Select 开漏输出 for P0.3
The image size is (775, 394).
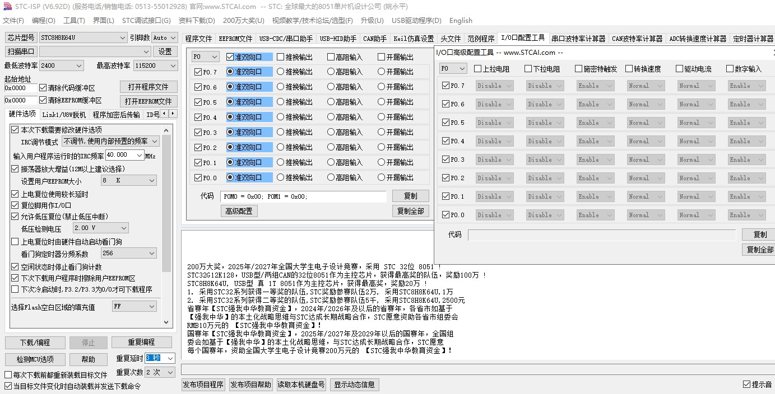coord(396,132)
